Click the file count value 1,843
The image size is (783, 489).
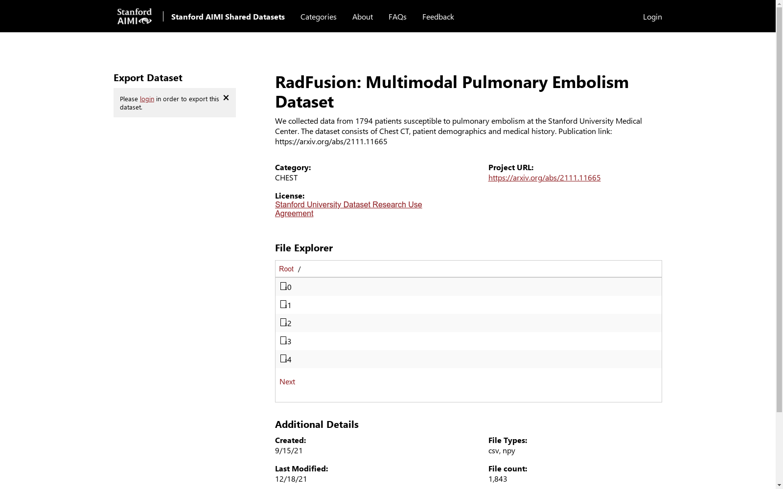tap(498, 479)
